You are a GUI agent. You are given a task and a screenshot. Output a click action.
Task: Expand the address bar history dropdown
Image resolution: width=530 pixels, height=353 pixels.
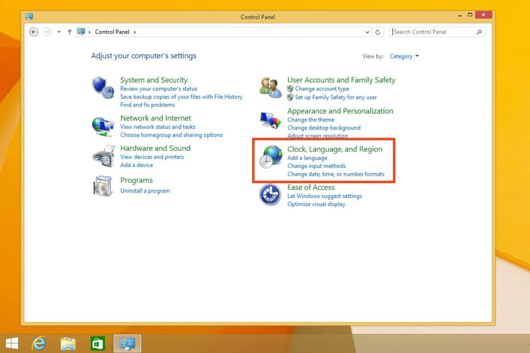tap(366, 32)
